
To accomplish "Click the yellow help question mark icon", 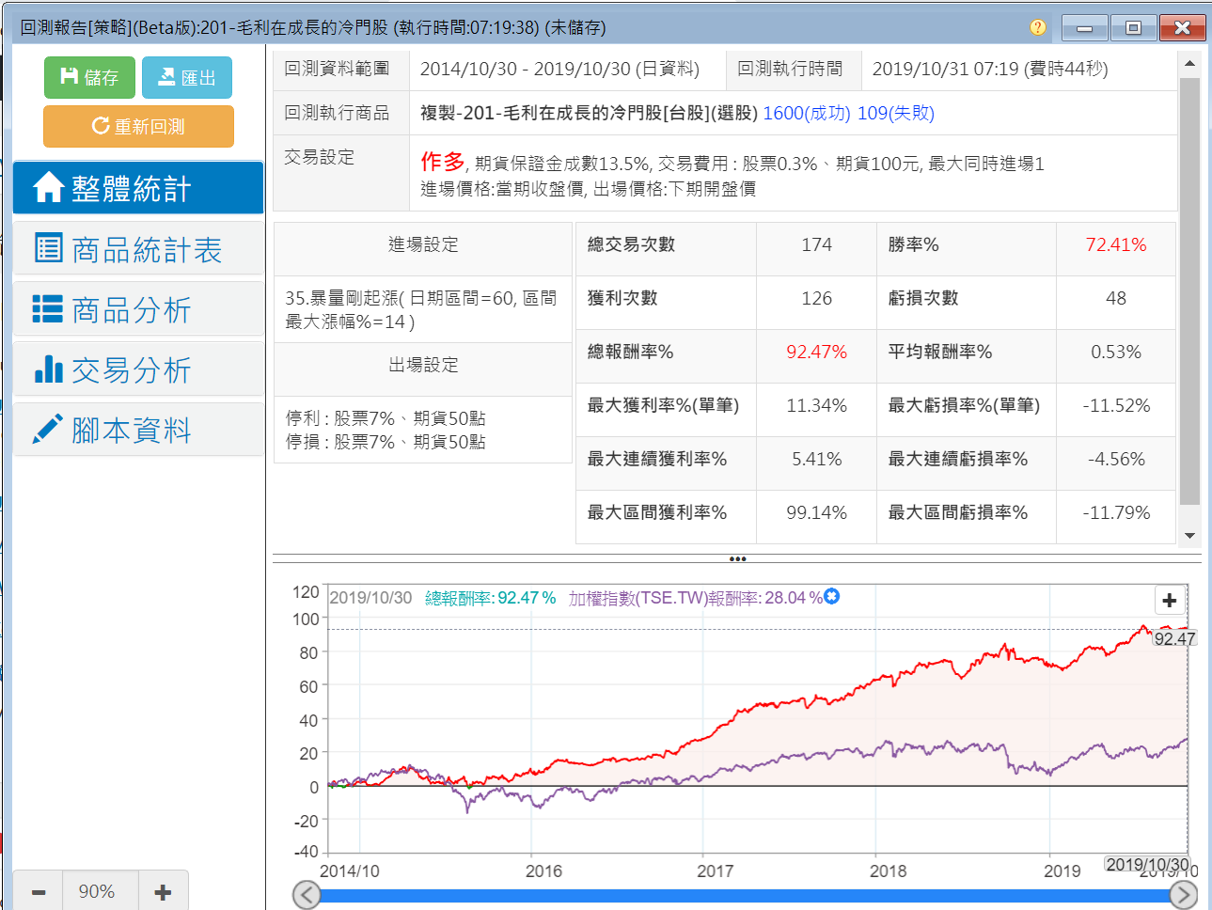I will tap(1038, 27).
